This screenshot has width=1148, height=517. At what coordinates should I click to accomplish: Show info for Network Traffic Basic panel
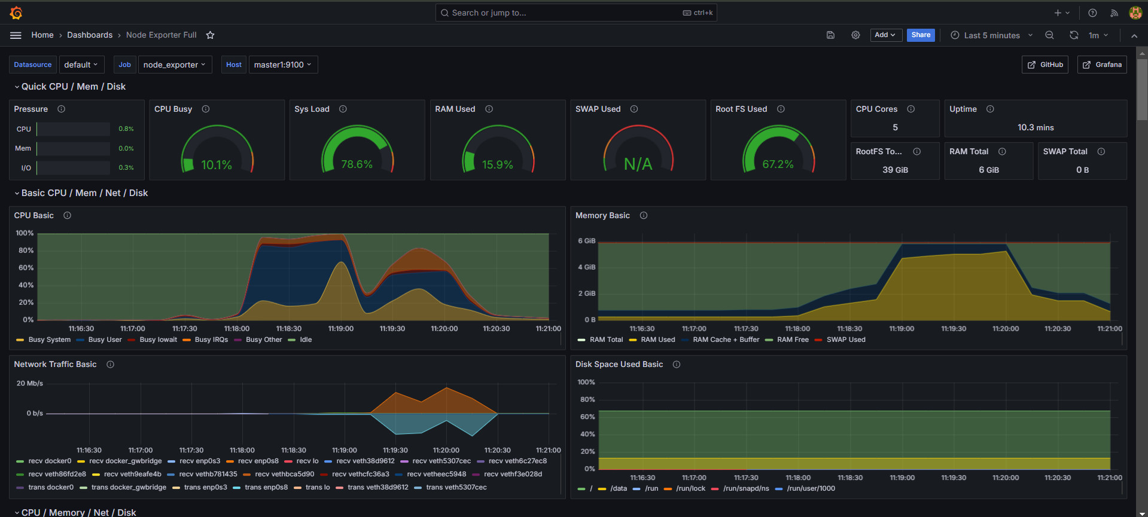pyautogui.click(x=110, y=364)
